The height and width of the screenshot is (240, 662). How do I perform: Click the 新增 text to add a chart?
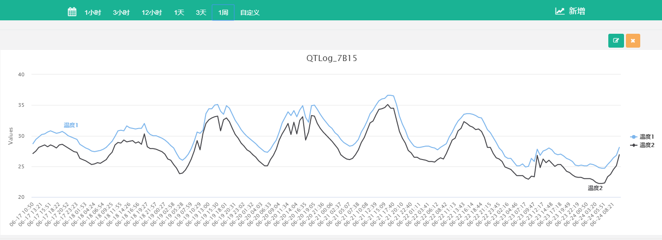[577, 11]
